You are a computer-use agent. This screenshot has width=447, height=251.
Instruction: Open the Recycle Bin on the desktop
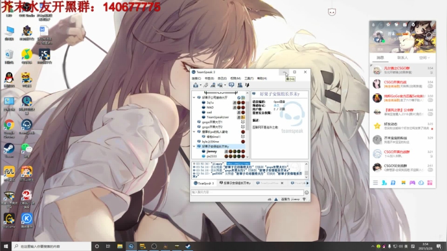click(x=9, y=56)
